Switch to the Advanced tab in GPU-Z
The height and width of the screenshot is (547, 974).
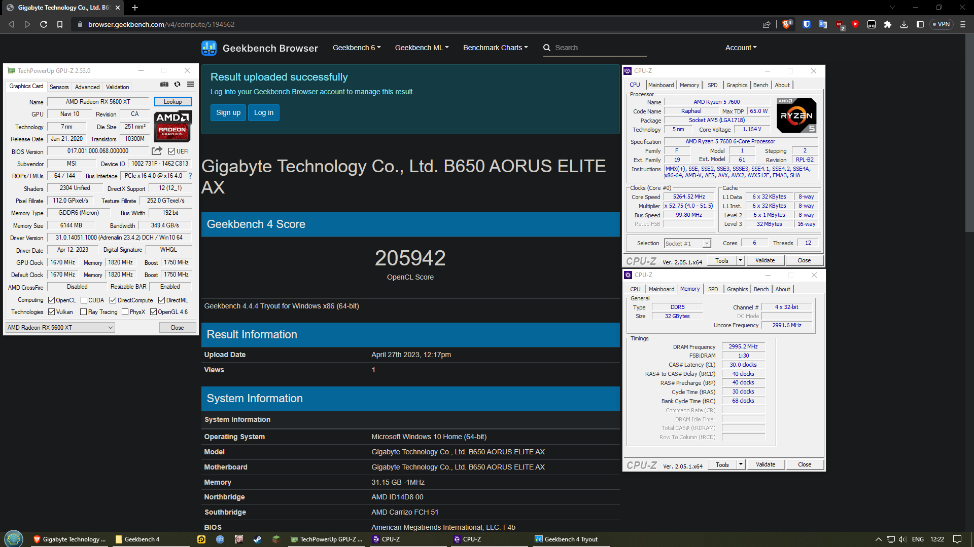click(87, 87)
